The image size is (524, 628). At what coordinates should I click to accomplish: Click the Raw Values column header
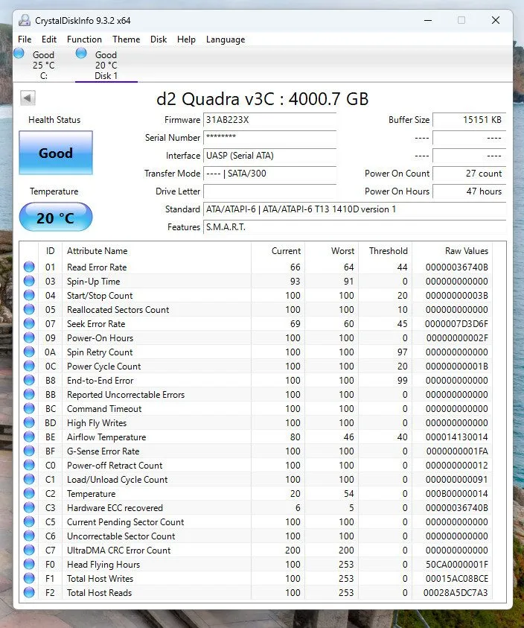coord(453,251)
